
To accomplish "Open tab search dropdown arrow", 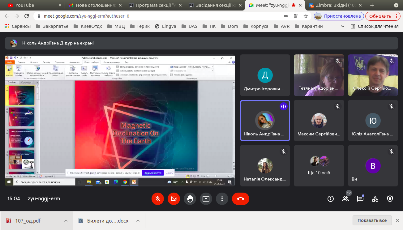I will tap(396, 5).
